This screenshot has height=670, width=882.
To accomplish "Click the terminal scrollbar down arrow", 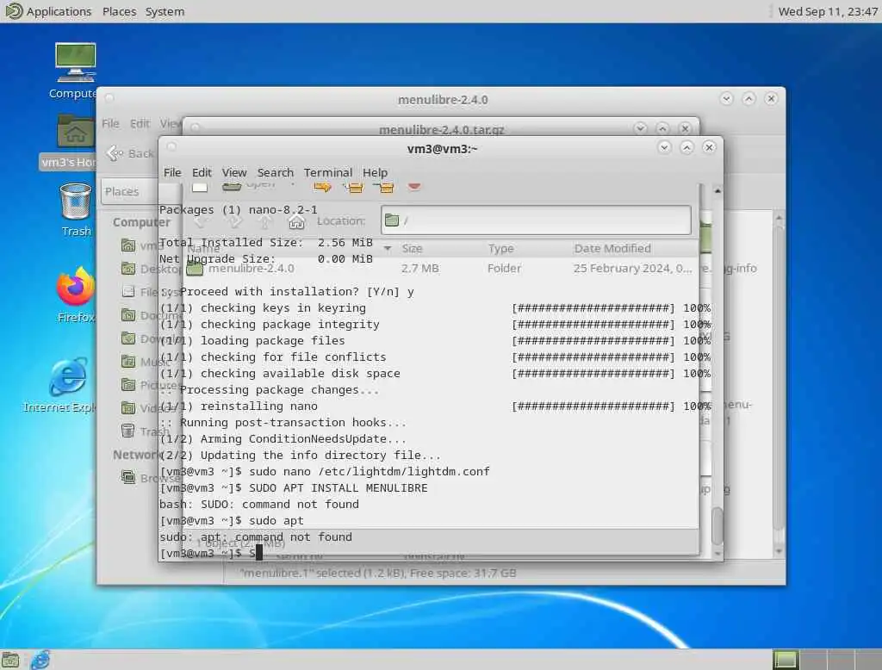I will (x=717, y=554).
